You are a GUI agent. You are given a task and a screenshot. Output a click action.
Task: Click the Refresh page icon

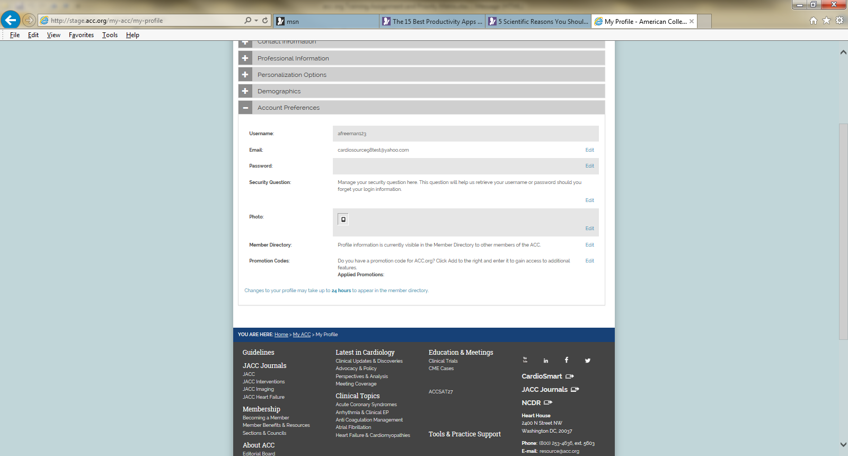pyautogui.click(x=265, y=20)
